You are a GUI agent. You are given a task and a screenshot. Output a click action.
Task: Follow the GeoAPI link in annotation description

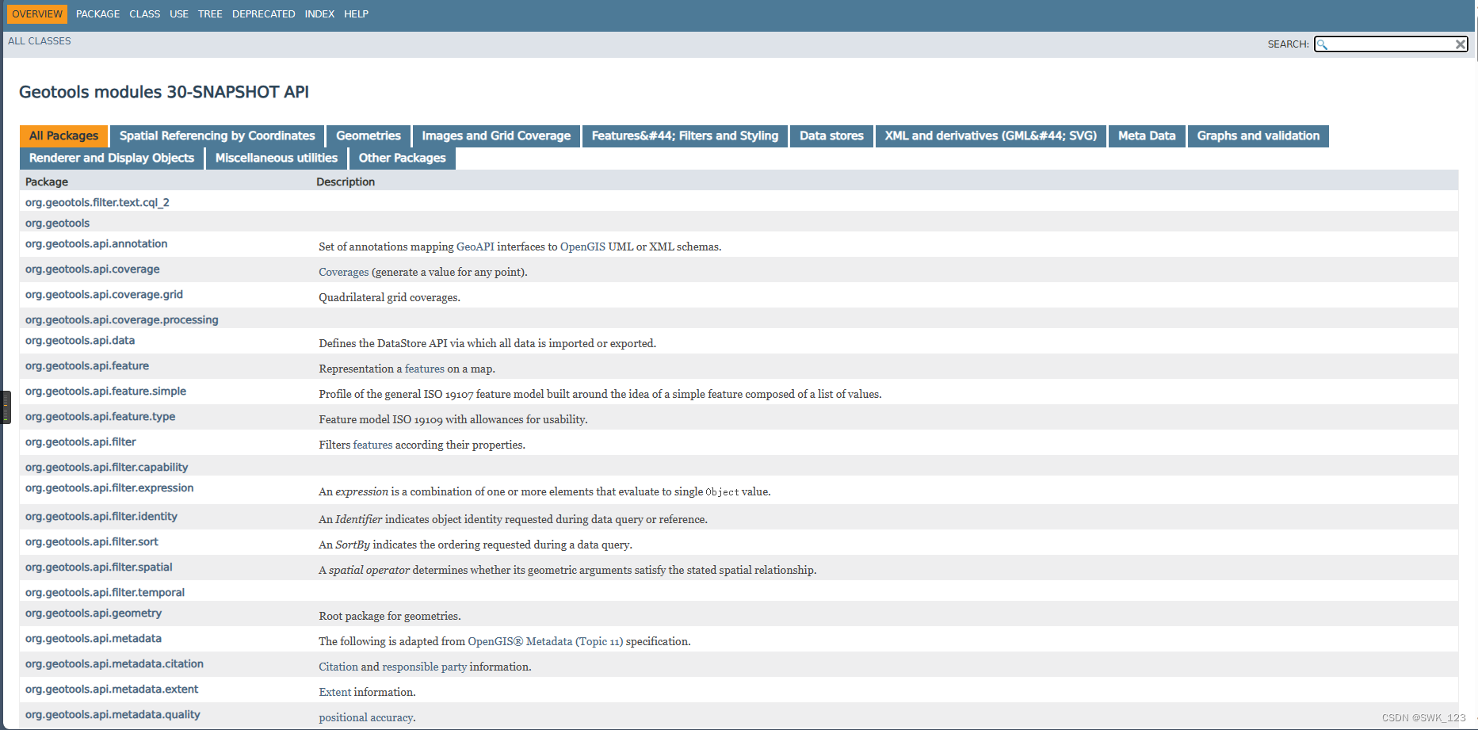475,247
